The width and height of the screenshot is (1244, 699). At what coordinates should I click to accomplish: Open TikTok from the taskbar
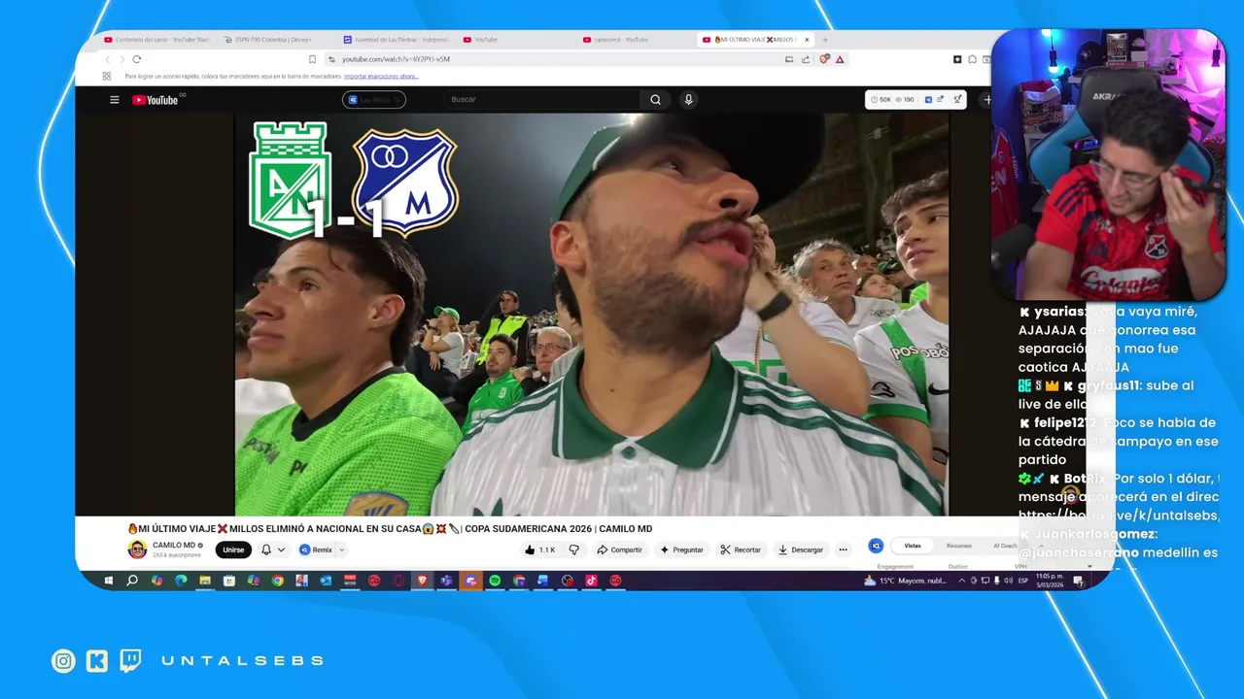click(591, 581)
